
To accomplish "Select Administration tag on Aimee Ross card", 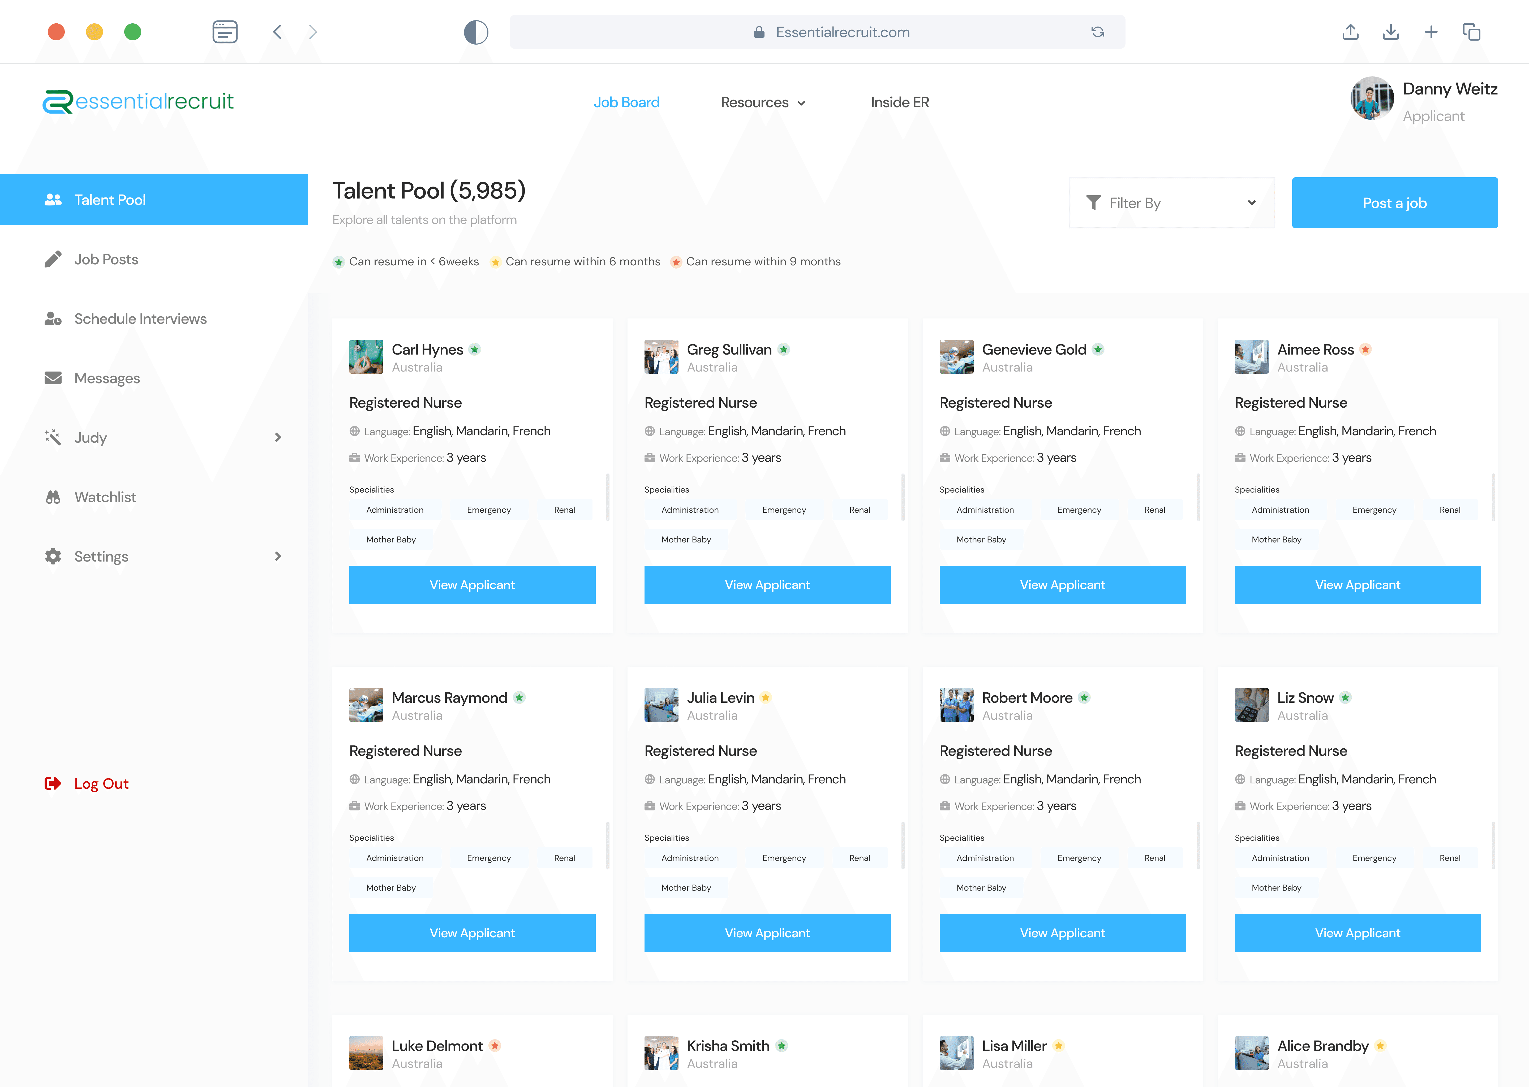I will click(1280, 510).
